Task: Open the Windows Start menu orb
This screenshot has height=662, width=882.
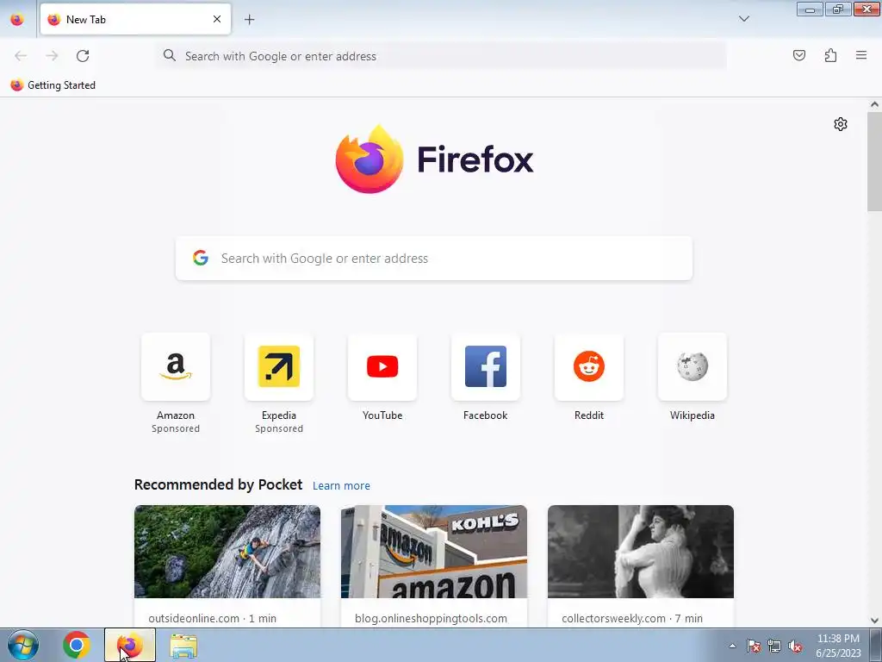Action: (x=23, y=645)
